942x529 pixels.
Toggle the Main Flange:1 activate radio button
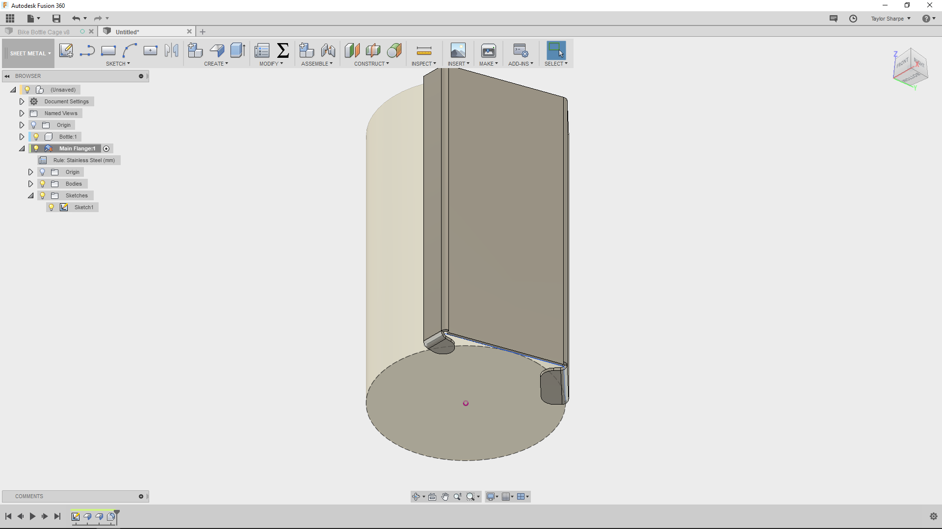click(x=106, y=148)
